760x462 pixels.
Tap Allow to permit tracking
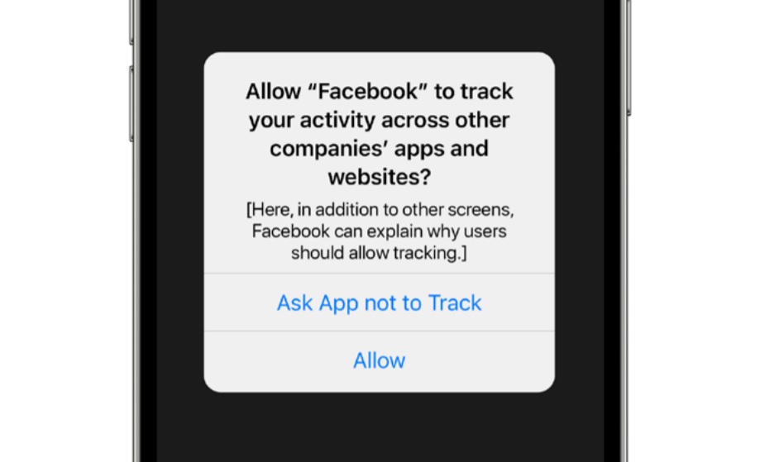(x=379, y=361)
